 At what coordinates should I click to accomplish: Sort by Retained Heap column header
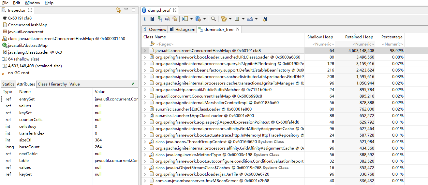359,37
